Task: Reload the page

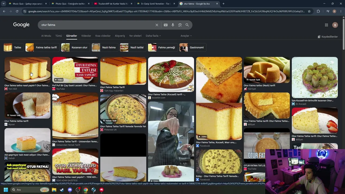Action: click(17, 11)
